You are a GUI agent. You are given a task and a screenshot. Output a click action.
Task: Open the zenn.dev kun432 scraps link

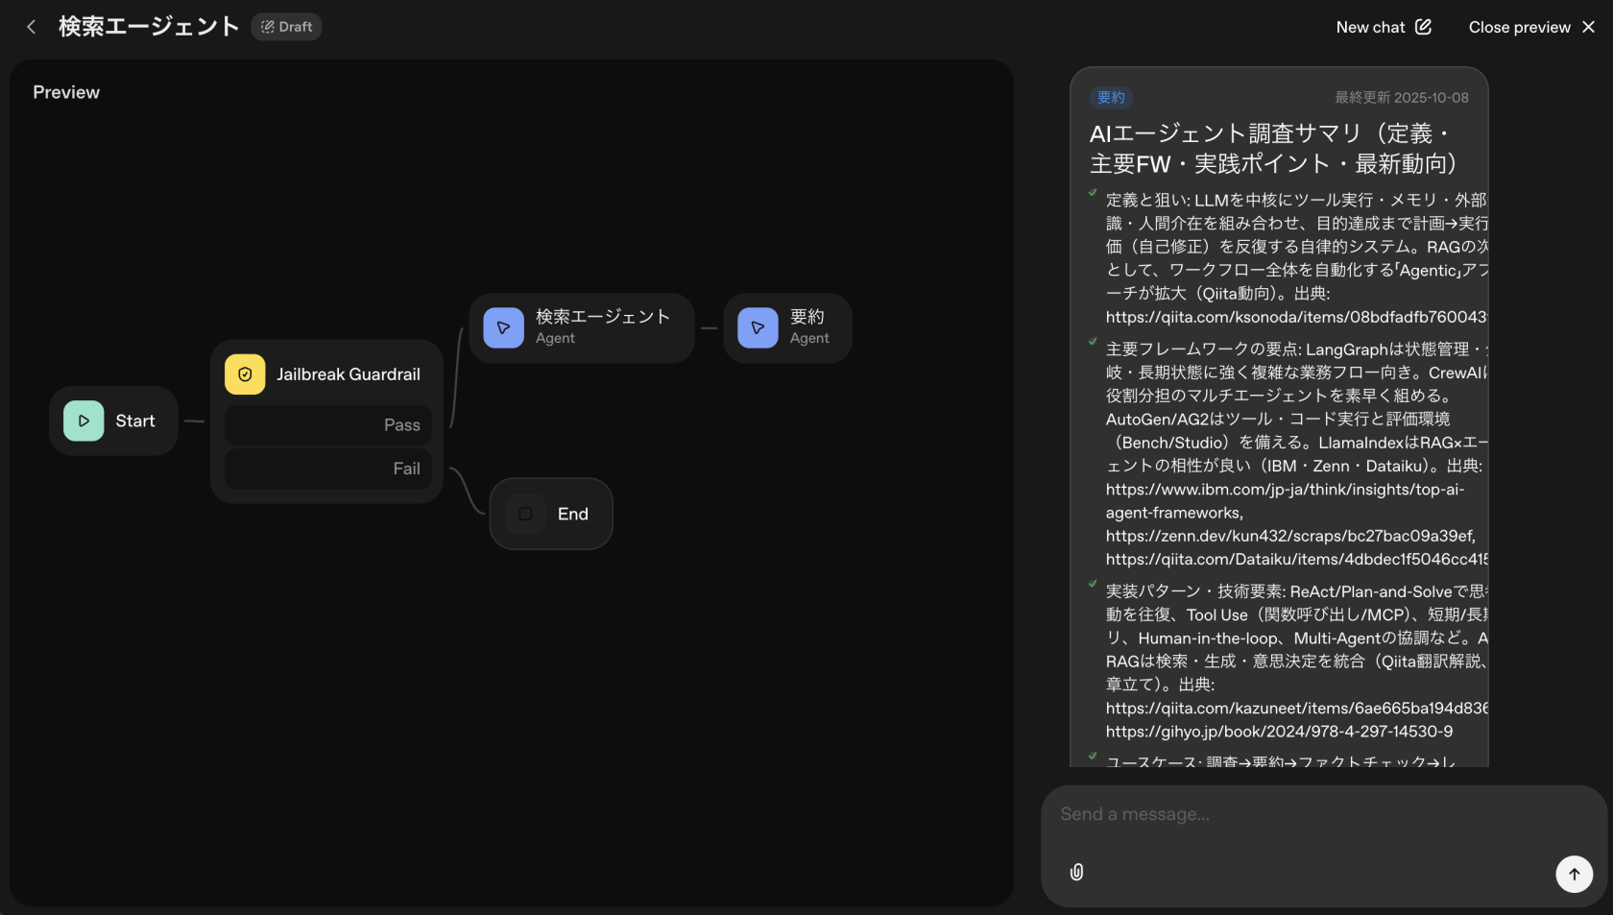(x=1289, y=536)
